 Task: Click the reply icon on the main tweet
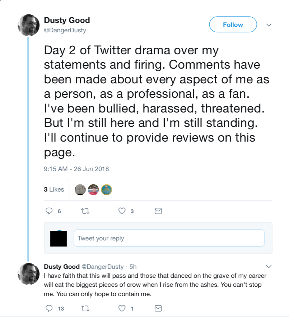[49, 211]
